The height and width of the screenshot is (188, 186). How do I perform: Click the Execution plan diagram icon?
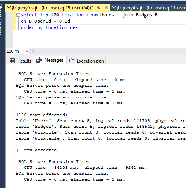[71, 61]
